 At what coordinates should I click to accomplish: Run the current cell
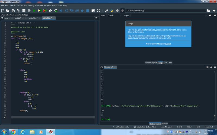[x=40, y=11]
